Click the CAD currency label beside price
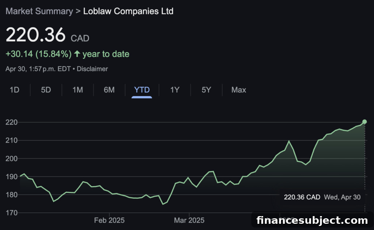 click(80, 38)
